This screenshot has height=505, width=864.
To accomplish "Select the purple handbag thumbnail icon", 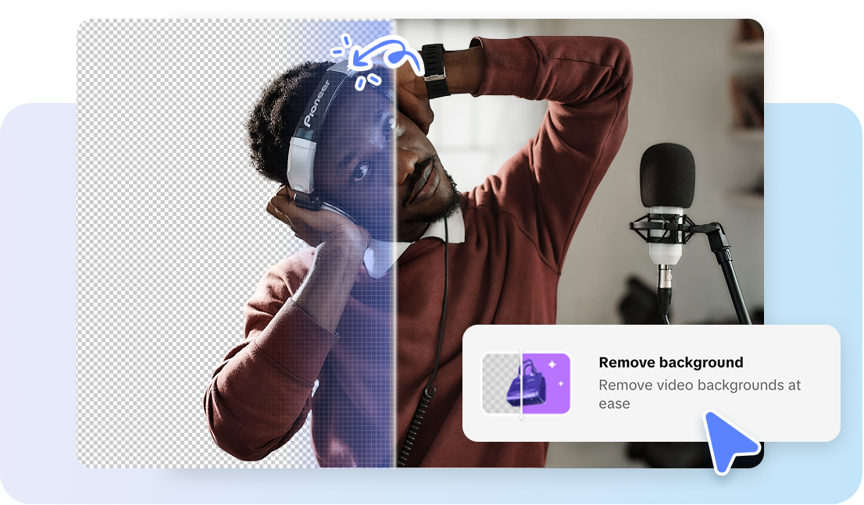I will [x=527, y=384].
